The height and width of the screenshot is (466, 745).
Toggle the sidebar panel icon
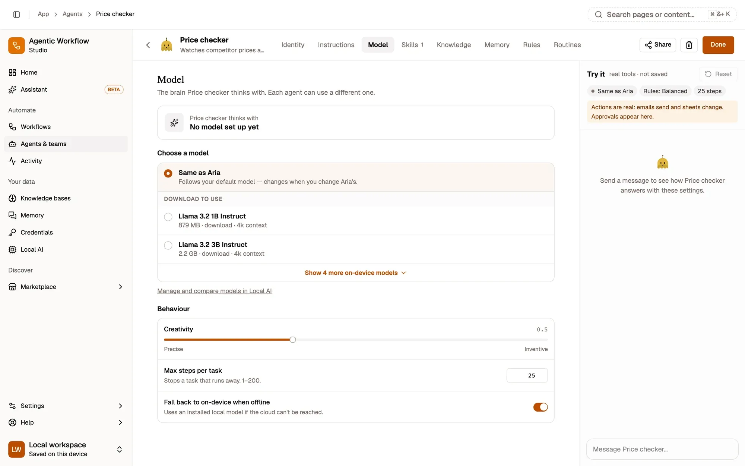click(16, 14)
